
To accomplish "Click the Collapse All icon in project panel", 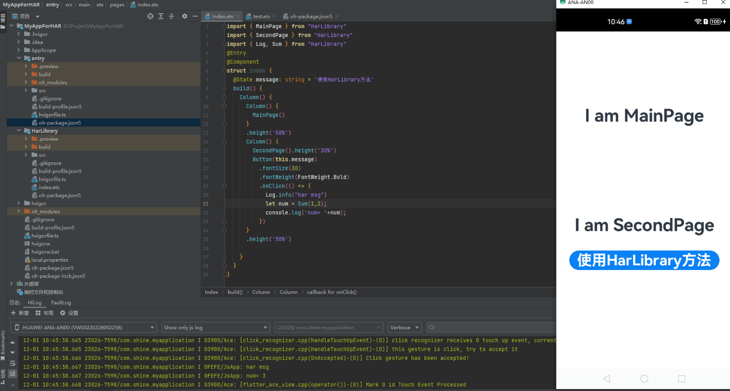I will click(171, 16).
